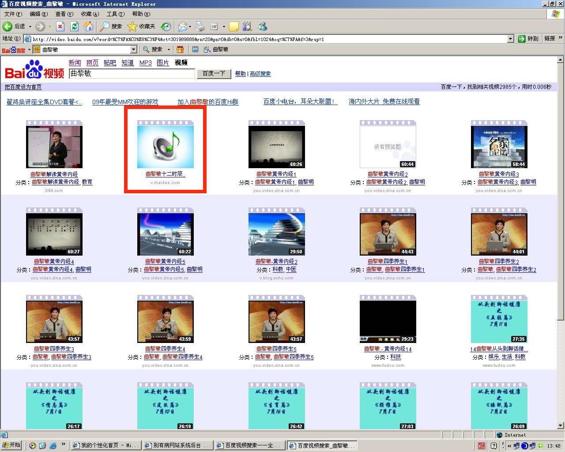Click the Stop loading icon in toolbar
Viewport: 565px width, 452px height.
tap(60, 26)
